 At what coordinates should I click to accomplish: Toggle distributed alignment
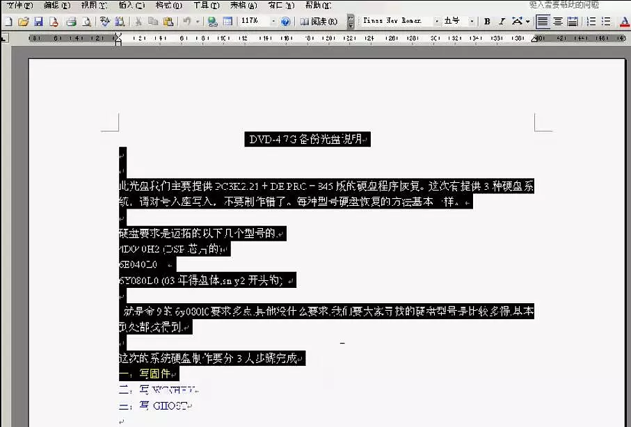click(x=573, y=22)
